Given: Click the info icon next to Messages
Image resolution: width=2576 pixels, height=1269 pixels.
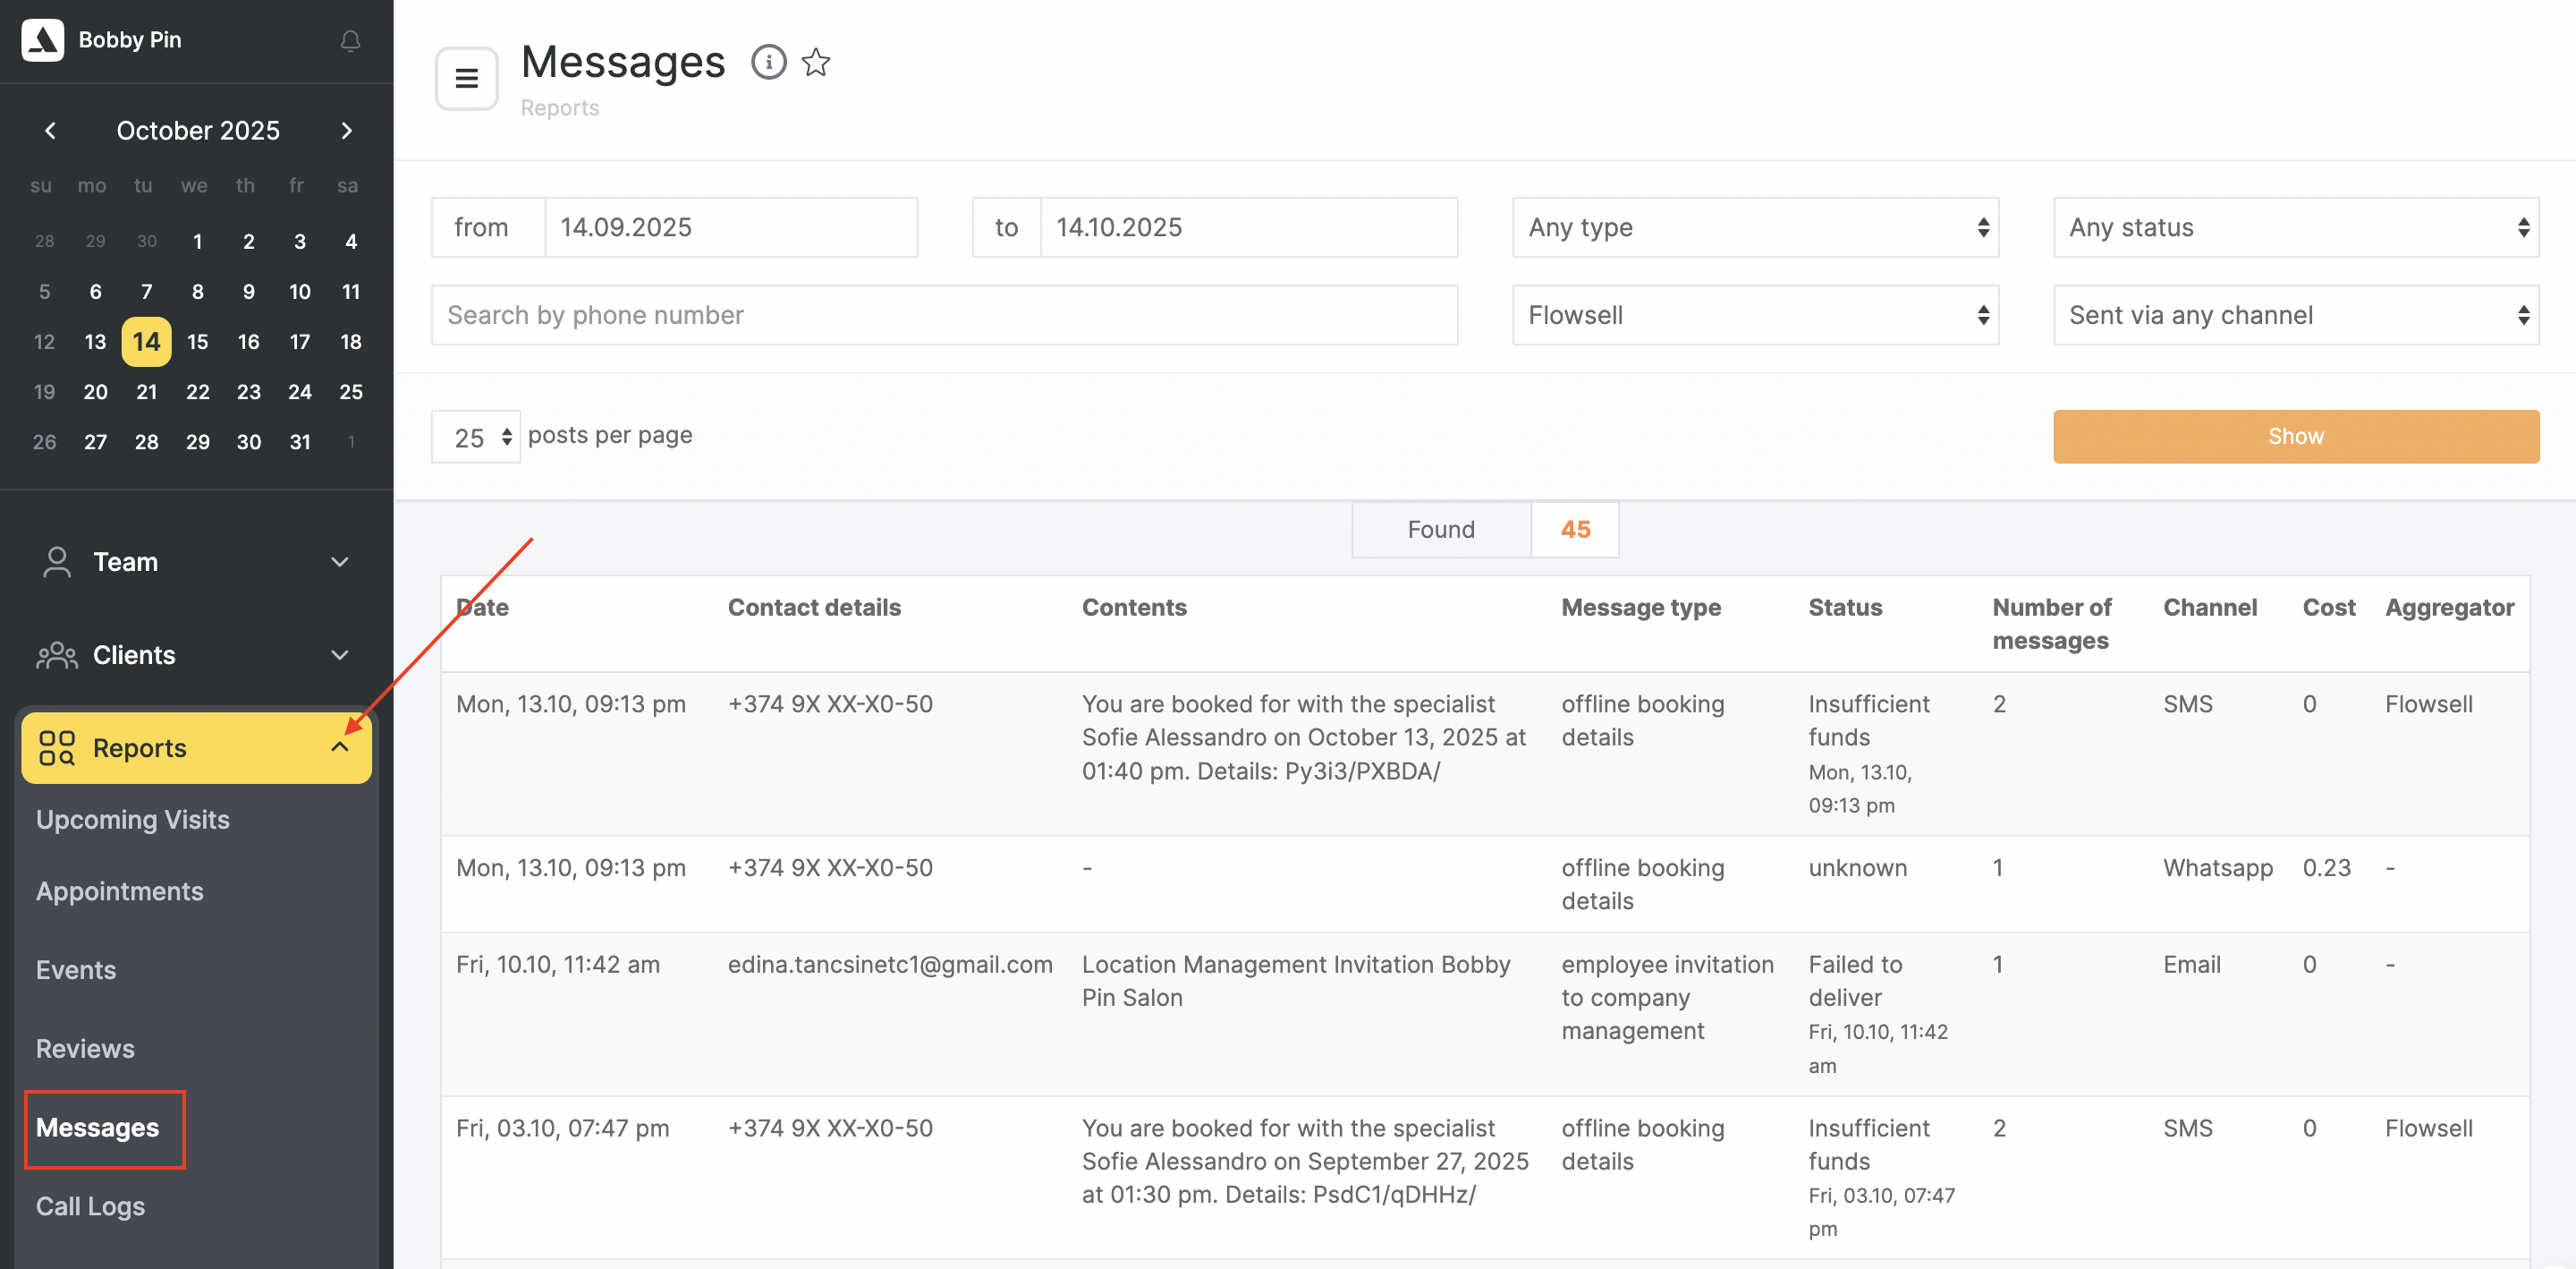Looking at the screenshot, I should point(768,62).
